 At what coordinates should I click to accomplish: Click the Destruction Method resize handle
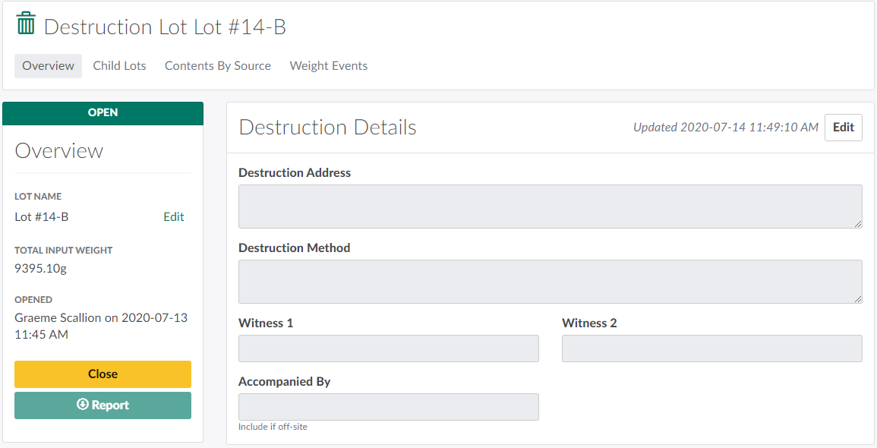858,299
